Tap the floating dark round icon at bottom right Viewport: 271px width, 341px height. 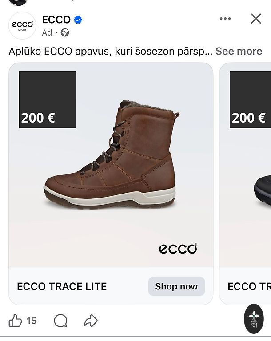click(x=254, y=318)
